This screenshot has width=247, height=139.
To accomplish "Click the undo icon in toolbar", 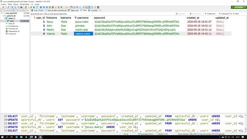I will [x=18, y=7].
